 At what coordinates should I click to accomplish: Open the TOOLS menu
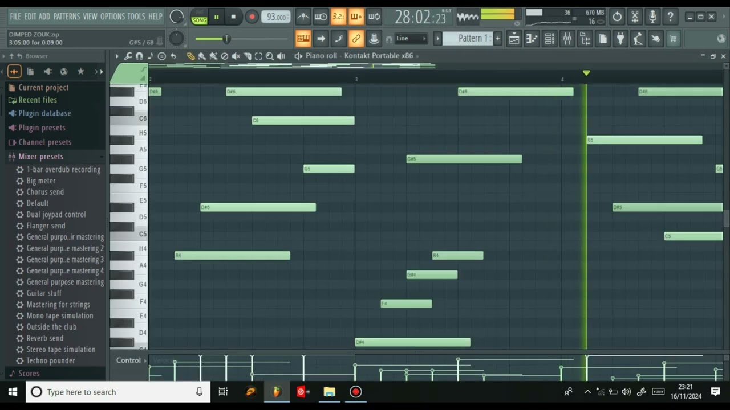tap(136, 17)
